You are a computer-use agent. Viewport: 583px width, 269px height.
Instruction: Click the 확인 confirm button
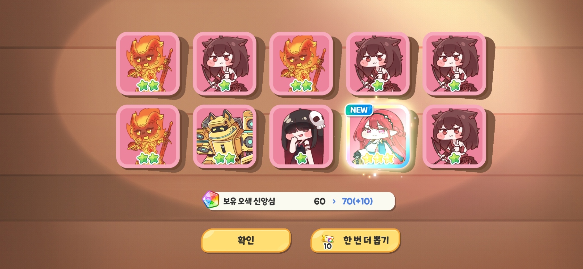click(x=246, y=240)
